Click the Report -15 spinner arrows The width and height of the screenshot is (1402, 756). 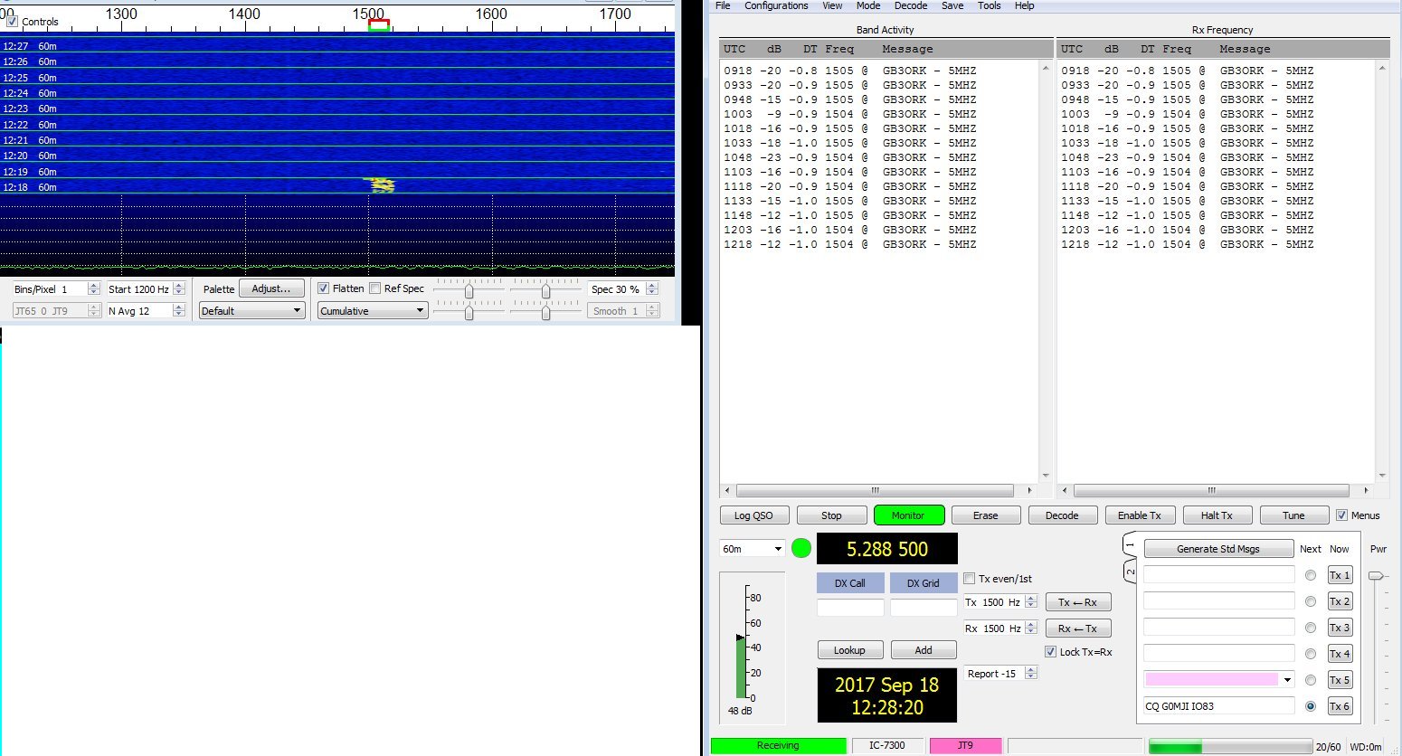click(x=1031, y=674)
